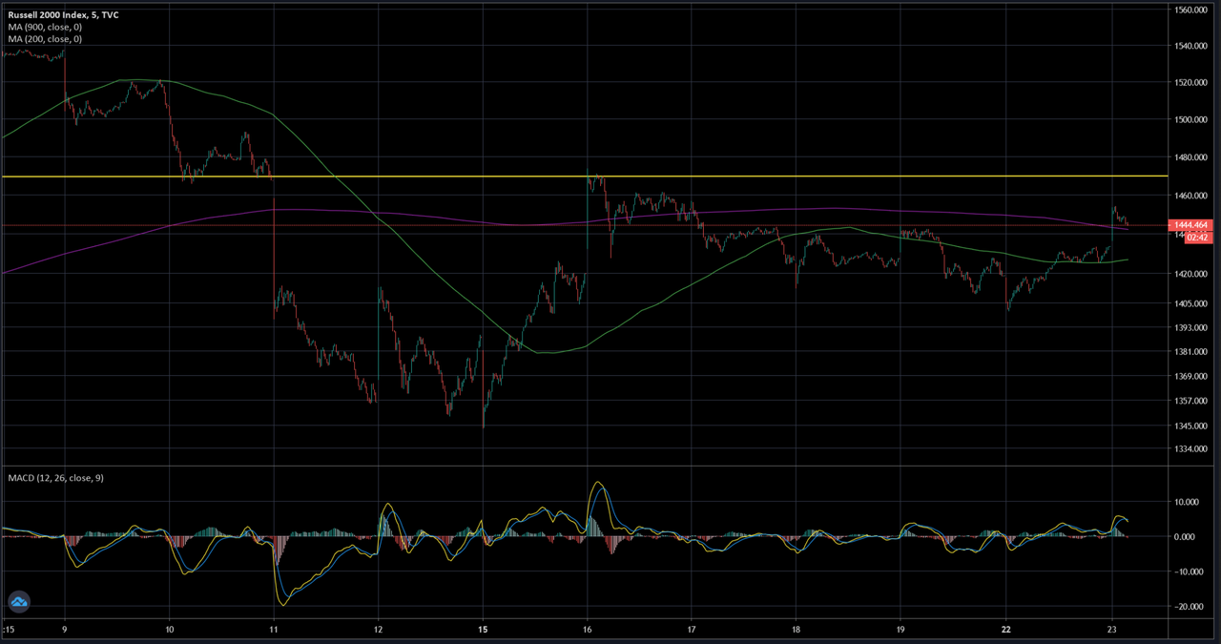Image resolution: width=1221 pixels, height=644 pixels.
Task: Click date label 12 on time axis
Action: (x=378, y=630)
